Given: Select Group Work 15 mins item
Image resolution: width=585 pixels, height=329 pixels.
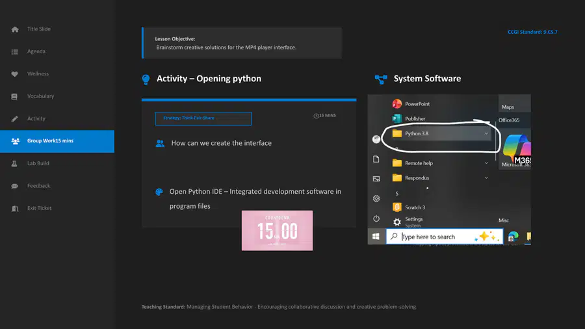Looking at the screenshot, I should pos(57,141).
